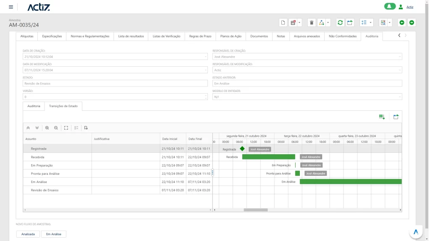Toggle fullscreen view of the Gantt chart
This screenshot has height=241, width=430.
point(66,128)
